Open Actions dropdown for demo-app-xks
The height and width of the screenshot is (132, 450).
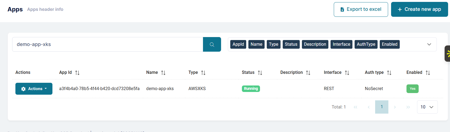(34, 89)
